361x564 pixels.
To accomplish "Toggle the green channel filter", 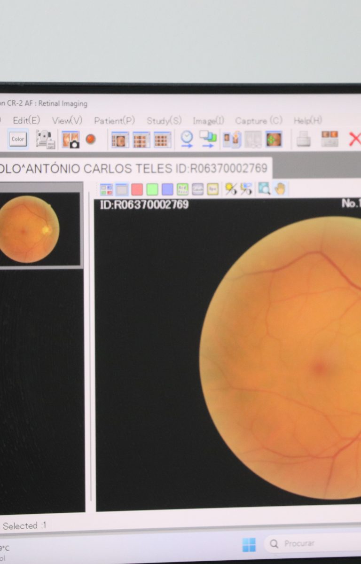I will [x=152, y=189].
